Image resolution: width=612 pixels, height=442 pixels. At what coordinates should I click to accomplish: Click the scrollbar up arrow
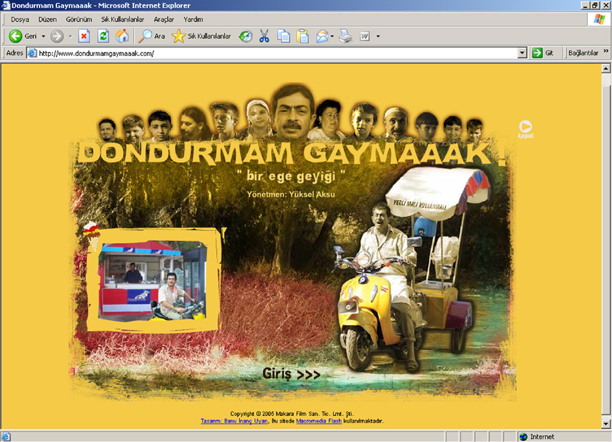pyautogui.click(x=606, y=69)
